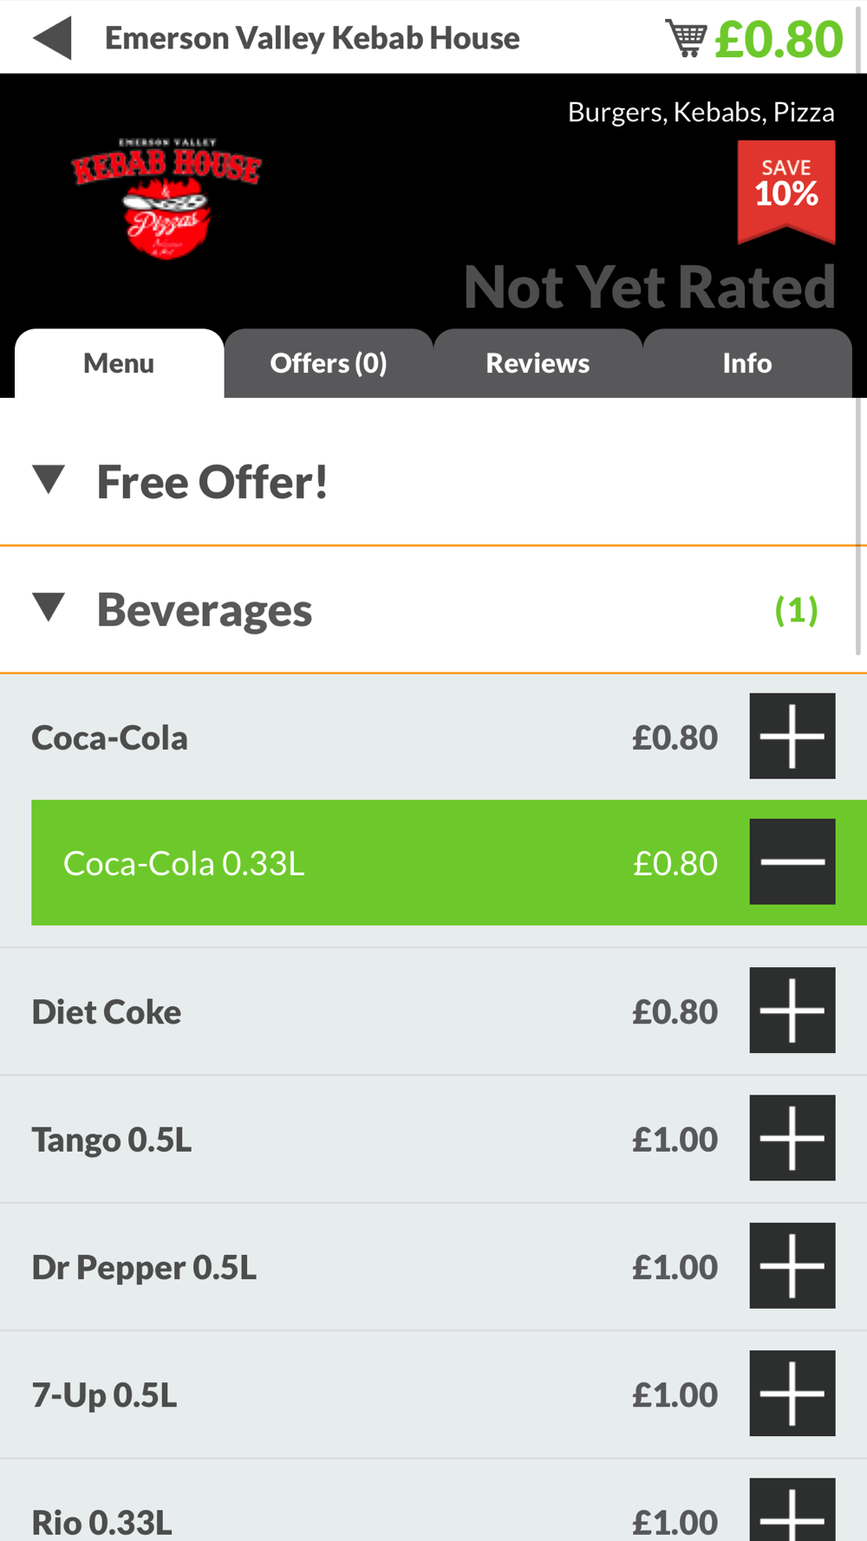Collapse the Beverages section arrow
This screenshot has height=1541, width=867.
49,608
